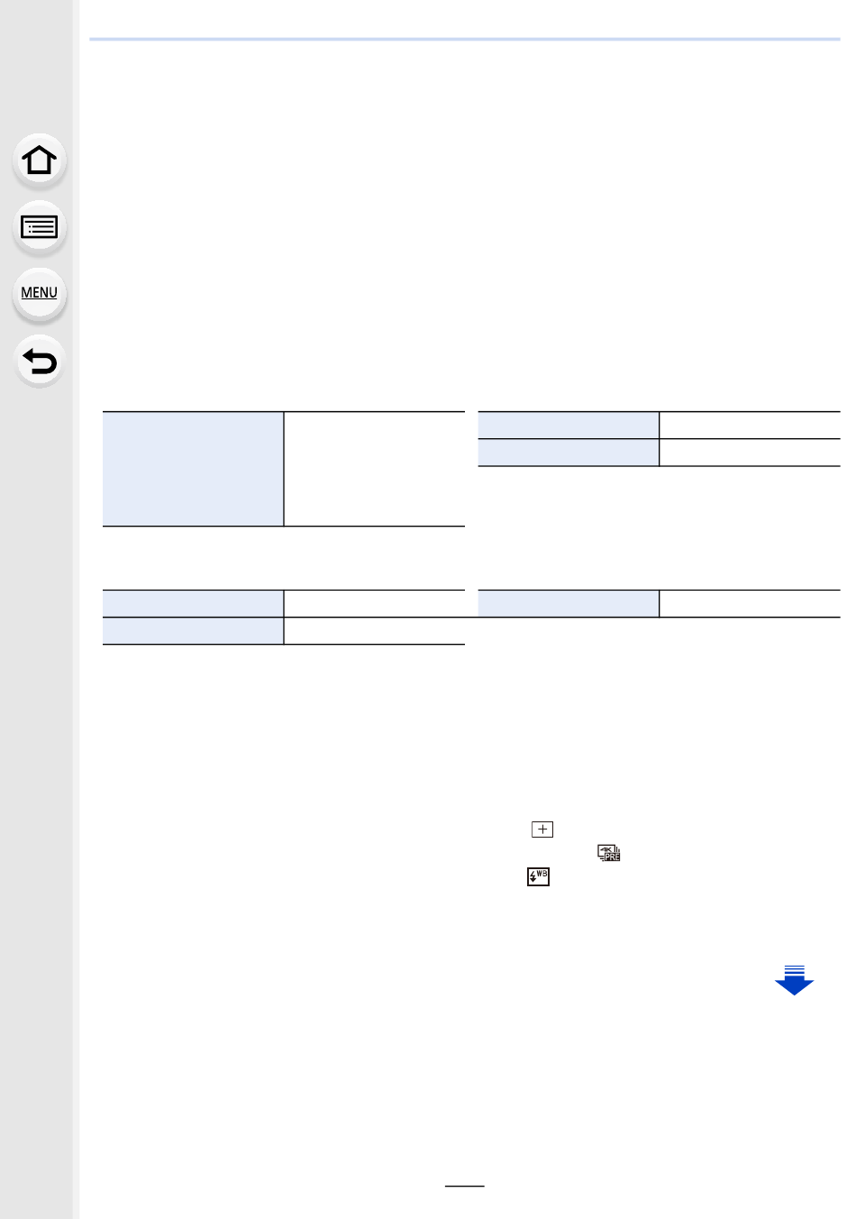Viewport: 856px width, 1219px height.
Task: Go to the Home page icon
Action: pyautogui.click(x=40, y=160)
